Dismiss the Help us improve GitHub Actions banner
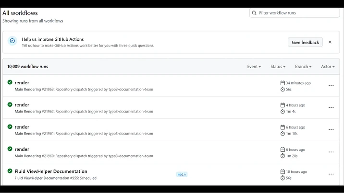The image size is (344, 193). click(x=330, y=42)
